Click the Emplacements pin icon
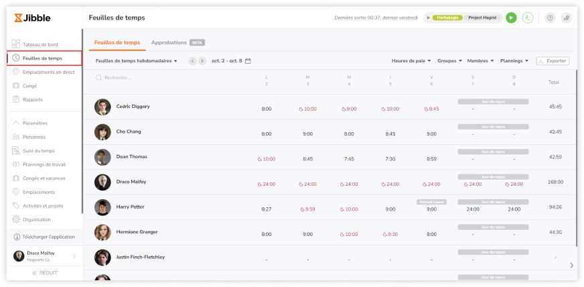 tap(15, 192)
